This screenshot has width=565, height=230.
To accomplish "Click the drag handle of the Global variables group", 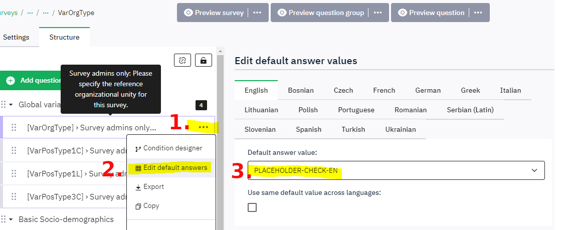I will [3, 105].
